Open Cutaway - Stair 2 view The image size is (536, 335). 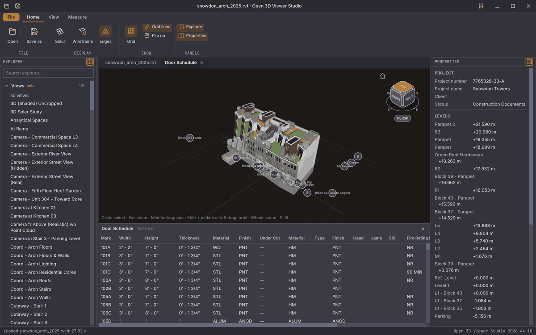point(29,314)
